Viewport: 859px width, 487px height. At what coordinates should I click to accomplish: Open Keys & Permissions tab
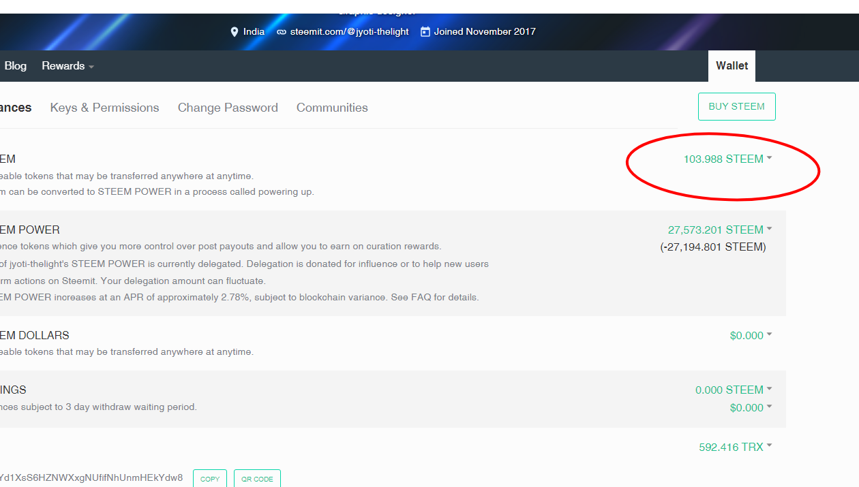tap(104, 108)
